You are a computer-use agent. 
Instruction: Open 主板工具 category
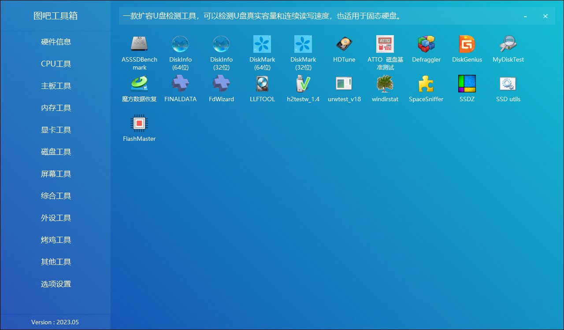(x=56, y=86)
